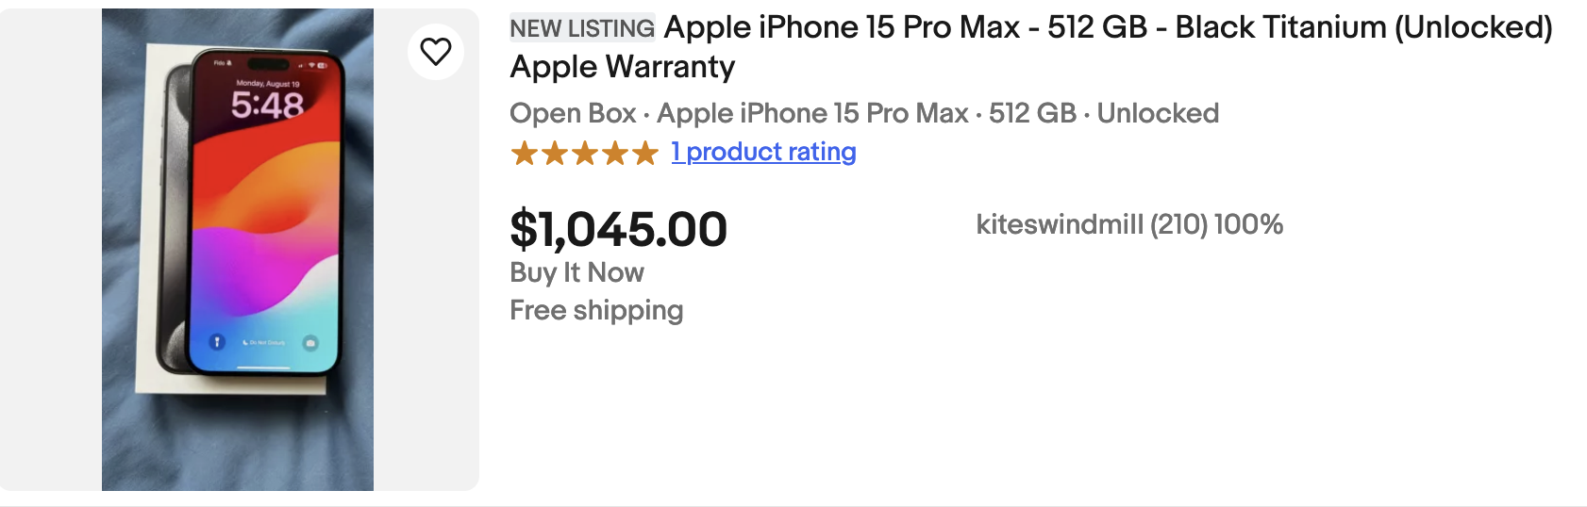Image resolution: width=1587 pixels, height=507 pixels.
Task: Click camera icon on the pictured phone screen
Action: (310, 342)
